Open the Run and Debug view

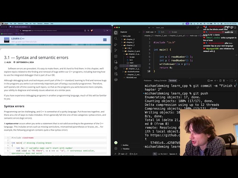pyautogui.click(x=116, y=44)
